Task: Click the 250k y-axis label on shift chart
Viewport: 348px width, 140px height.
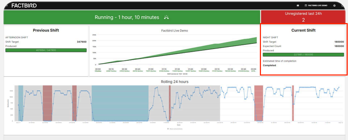Action: 94,35
